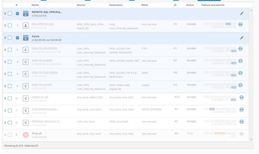This screenshot has height=154, width=259.
Task: Click the Action column header
Action: [x=190, y=5]
